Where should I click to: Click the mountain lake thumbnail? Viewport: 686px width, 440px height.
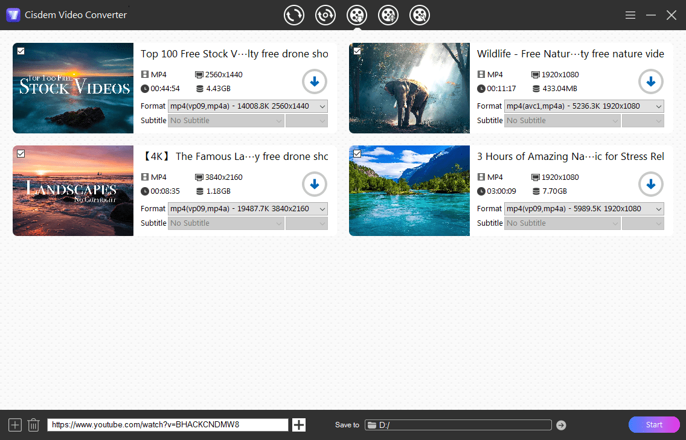pyautogui.click(x=409, y=191)
